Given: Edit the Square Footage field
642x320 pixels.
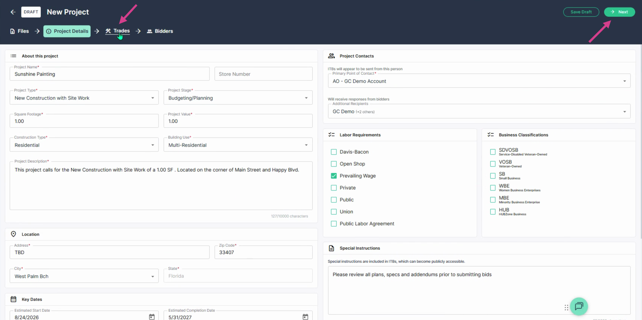Looking at the screenshot, I should click(84, 121).
